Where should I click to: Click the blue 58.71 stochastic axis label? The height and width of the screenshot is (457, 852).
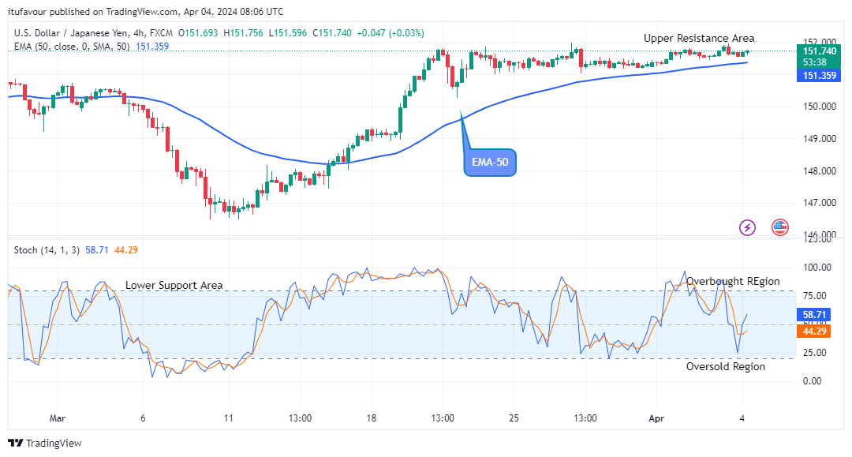coord(814,315)
